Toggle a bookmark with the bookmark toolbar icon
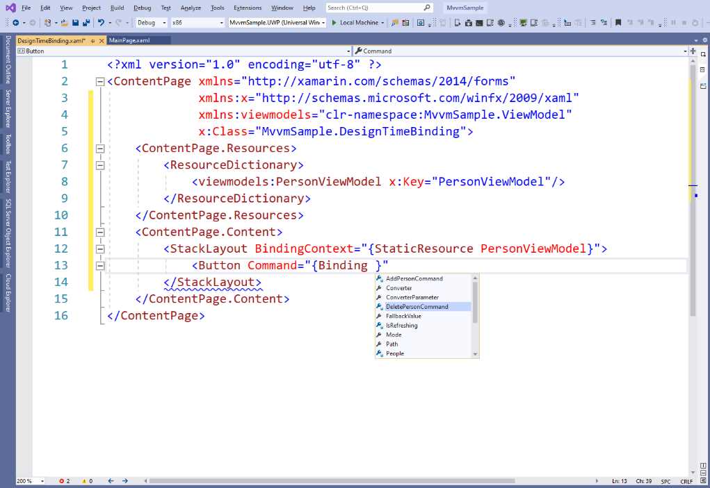This screenshot has width=710, height=488. coord(618,22)
